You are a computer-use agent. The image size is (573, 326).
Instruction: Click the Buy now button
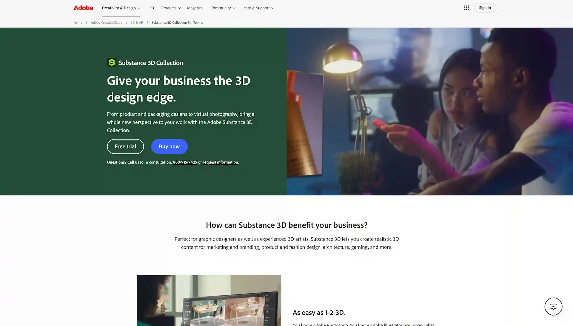click(x=169, y=146)
